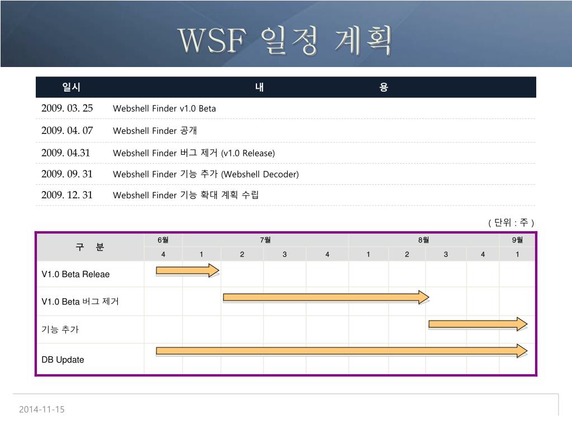Select the 기능 추가 arrow bar

[478, 324]
